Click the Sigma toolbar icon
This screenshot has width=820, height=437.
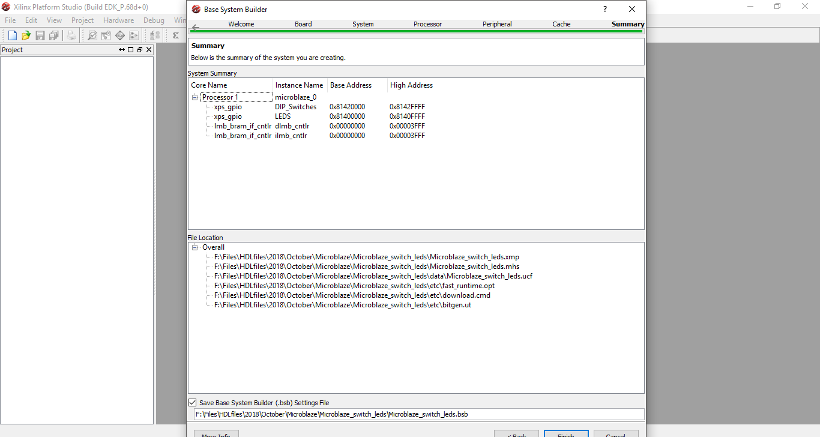tap(175, 35)
